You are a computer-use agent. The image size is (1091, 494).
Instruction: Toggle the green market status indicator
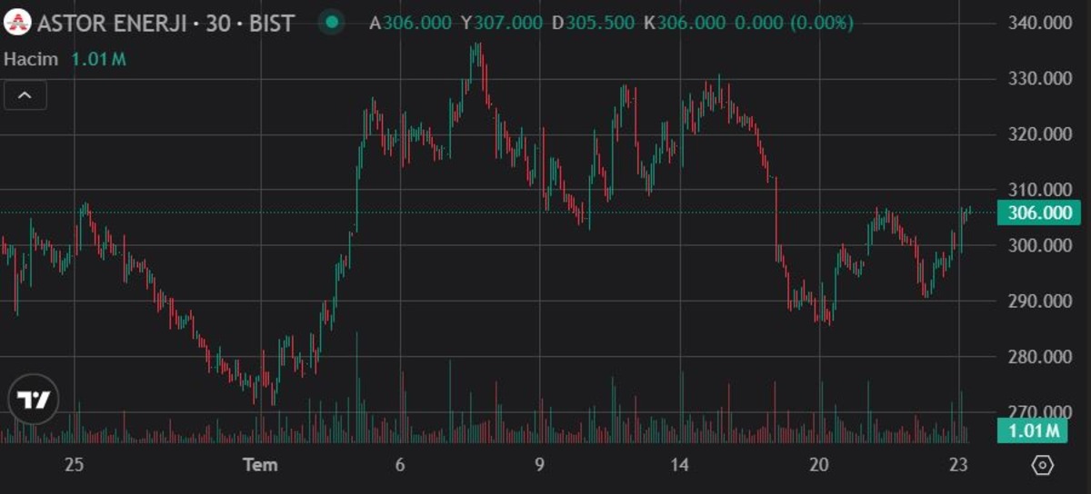[334, 22]
